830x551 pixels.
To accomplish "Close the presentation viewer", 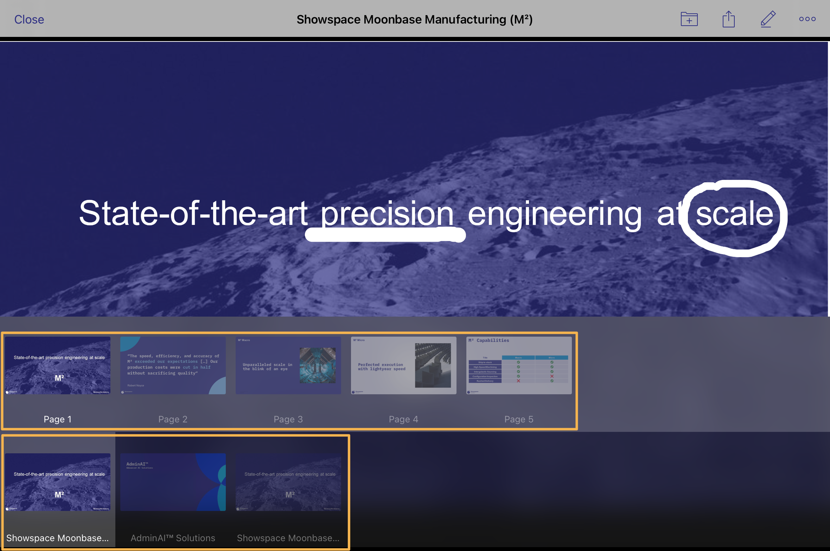I will (x=29, y=19).
